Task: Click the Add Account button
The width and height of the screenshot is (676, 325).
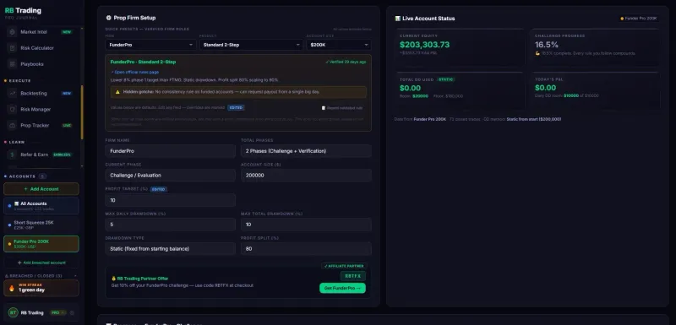Action: (41, 189)
